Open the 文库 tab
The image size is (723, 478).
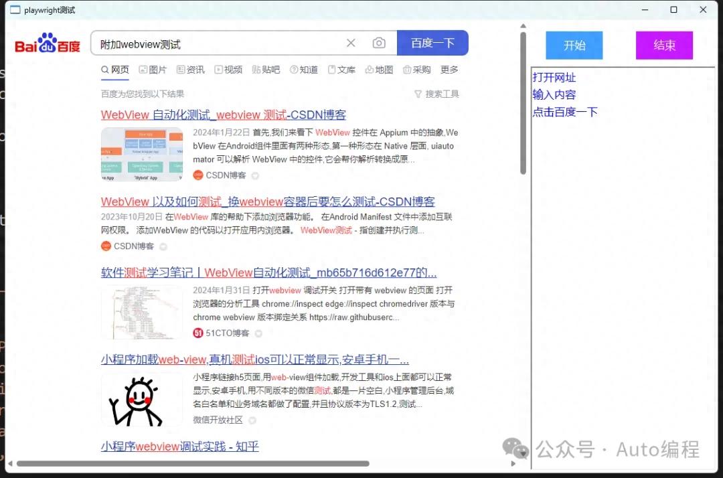[341, 70]
